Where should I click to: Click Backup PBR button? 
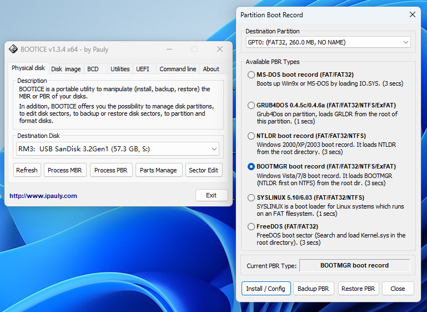(x=313, y=289)
